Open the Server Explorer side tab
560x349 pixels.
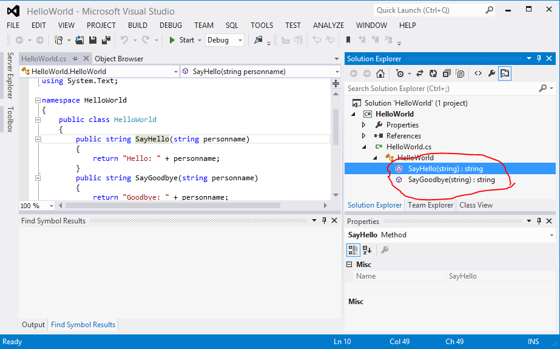(x=10, y=75)
